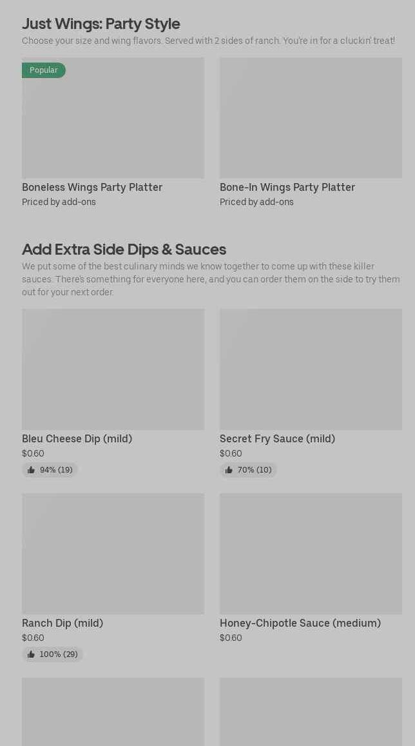The width and height of the screenshot is (415, 746).
Task: Choose Ranch Dip (mild) title
Action: 63,623
